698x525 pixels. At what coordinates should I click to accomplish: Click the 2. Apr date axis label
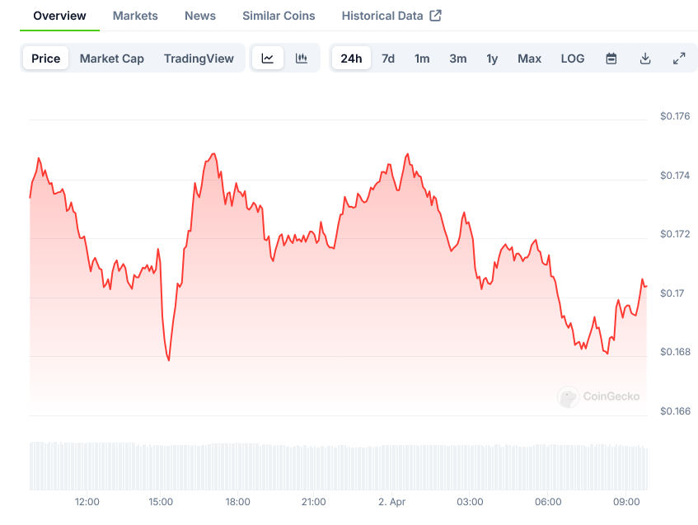click(391, 502)
